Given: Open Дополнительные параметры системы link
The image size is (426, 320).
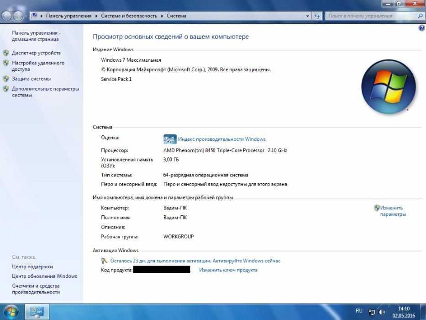Looking at the screenshot, I should [x=45, y=92].
